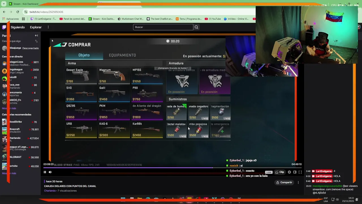The width and height of the screenshot is (362, 204).
Task: Open the tab groups grid bookmark icon
Action: pos(23,19)
